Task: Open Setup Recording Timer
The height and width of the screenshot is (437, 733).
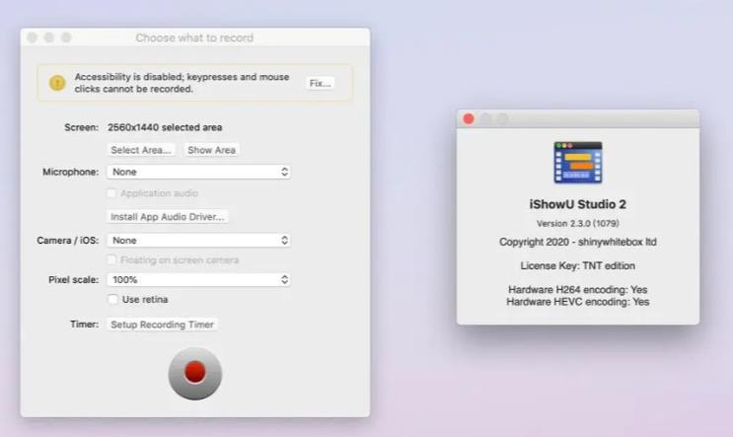Action: [x=162, y=325]
